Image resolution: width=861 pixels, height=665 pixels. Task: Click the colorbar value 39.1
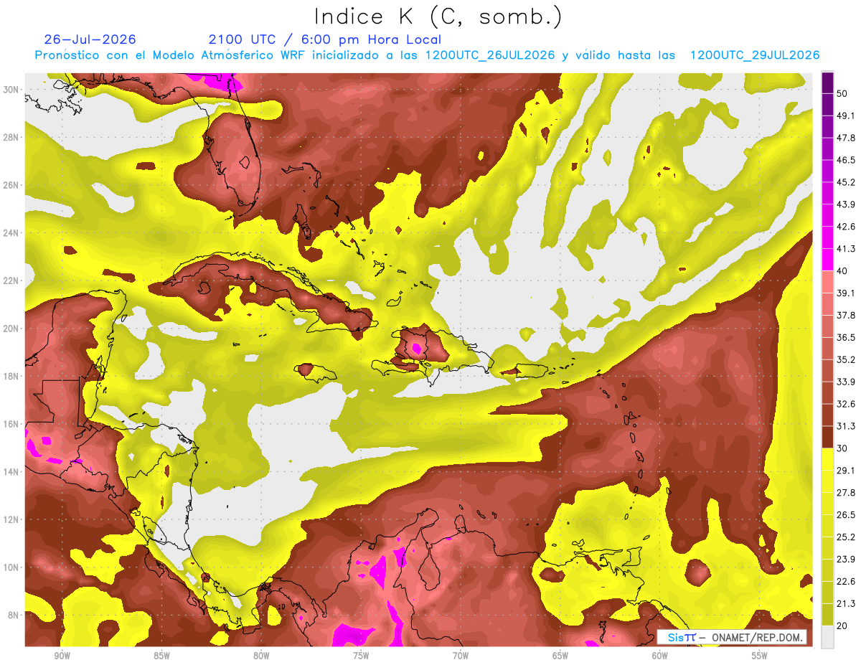point(847,293)
